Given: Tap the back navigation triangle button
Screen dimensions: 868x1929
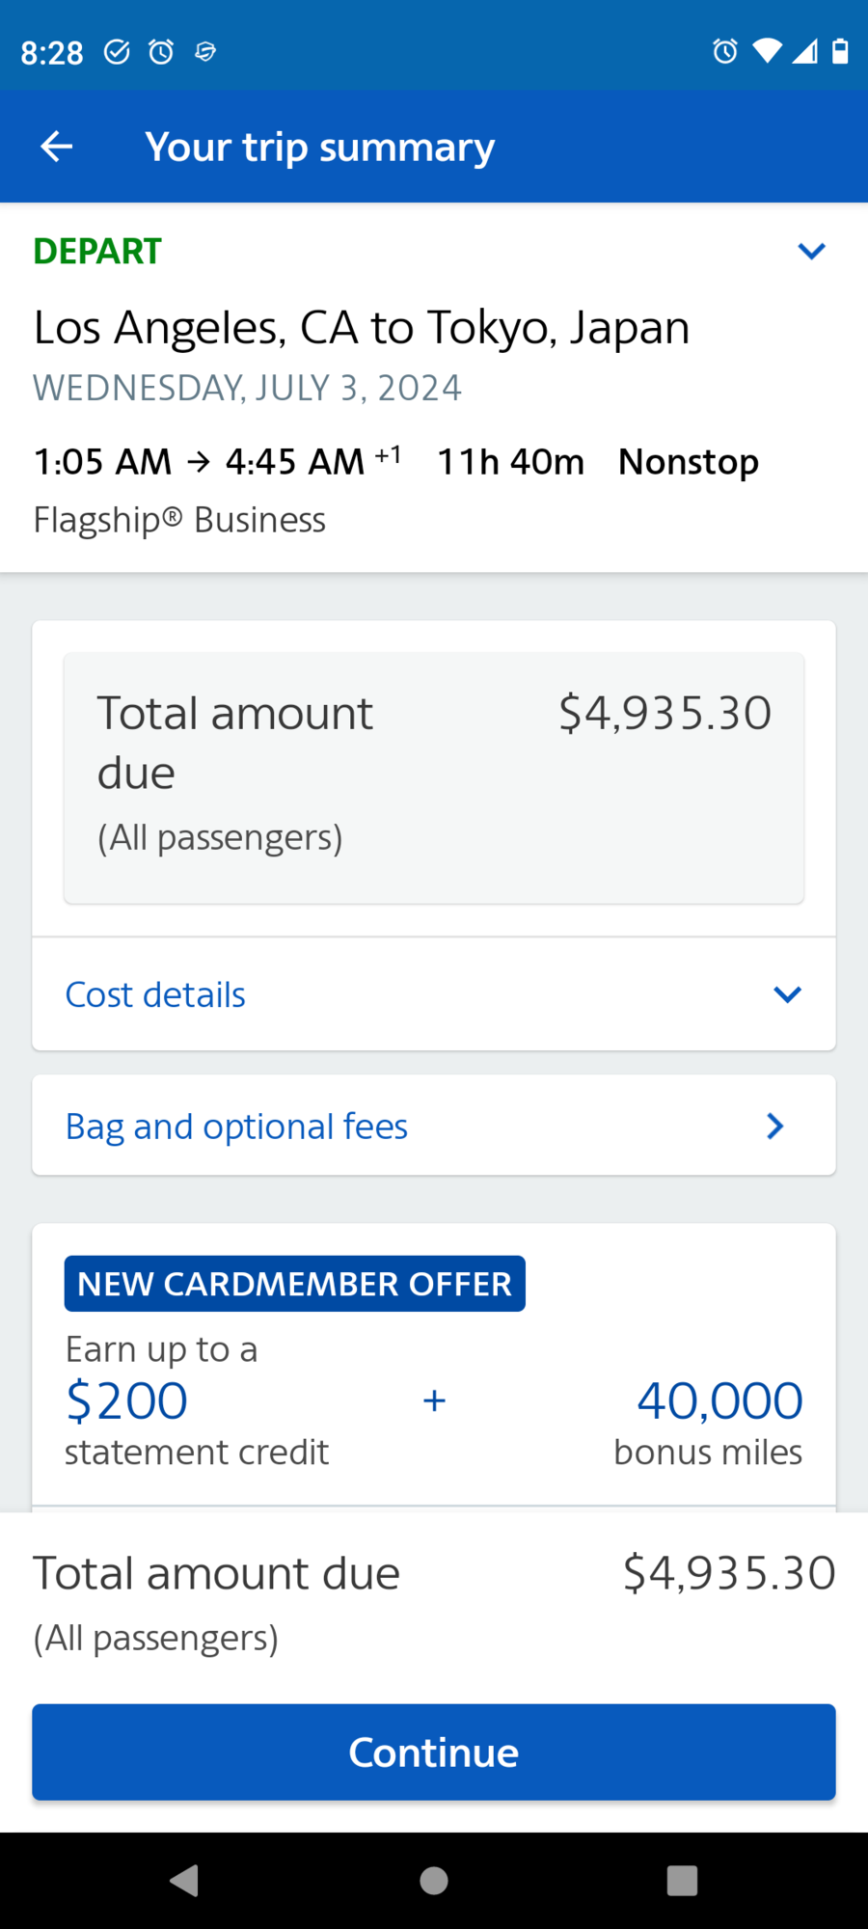Looking at the screenshot, I should point(185,1879).
